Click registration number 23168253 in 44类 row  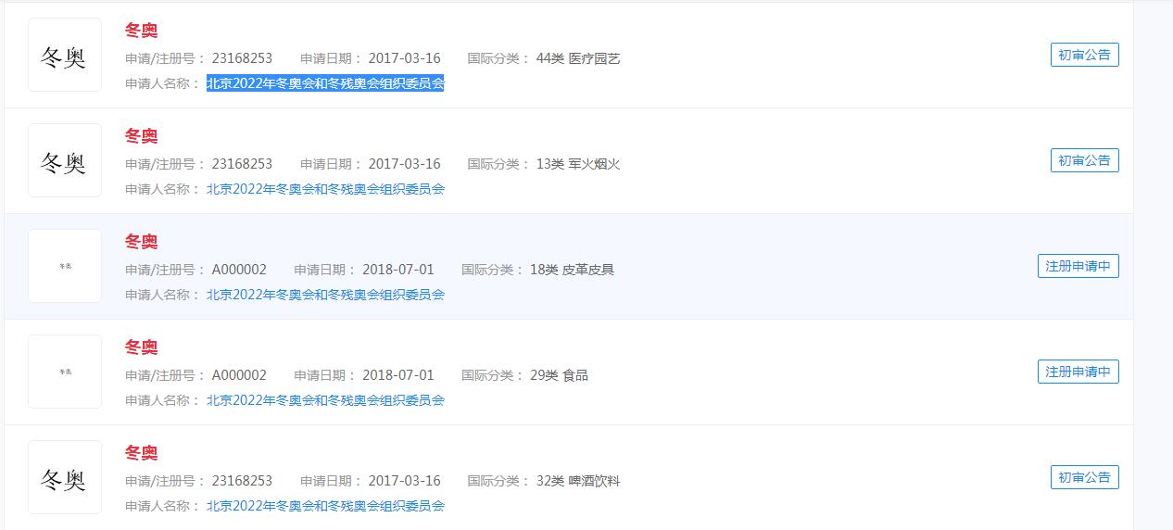[x=242, y=58]
